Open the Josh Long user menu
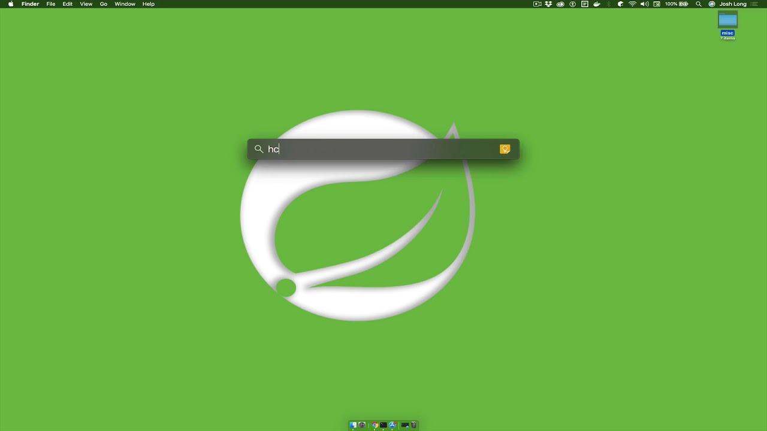 pos(732,4)
